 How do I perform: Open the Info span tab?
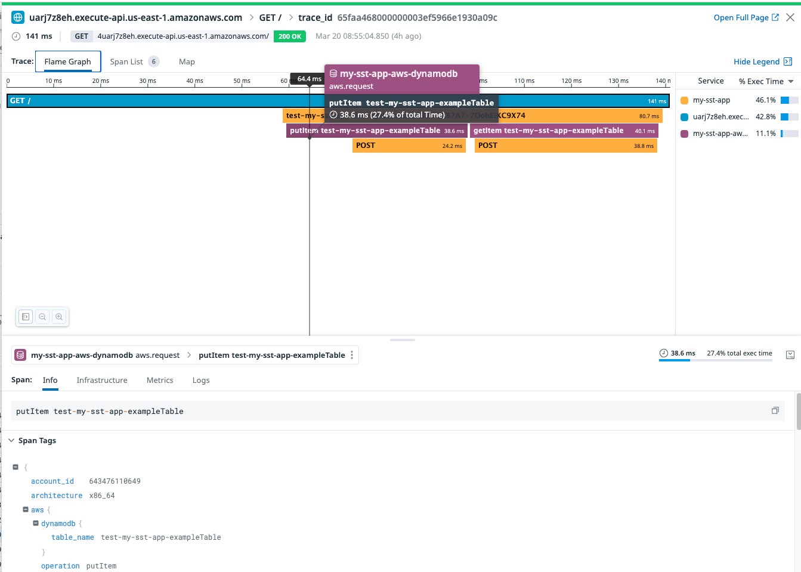pyautogui.click(x=50, y=380)
